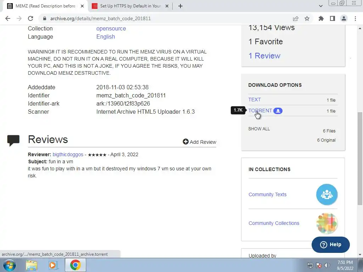Click the volume speaker tray icon

(x=327, y=265)
